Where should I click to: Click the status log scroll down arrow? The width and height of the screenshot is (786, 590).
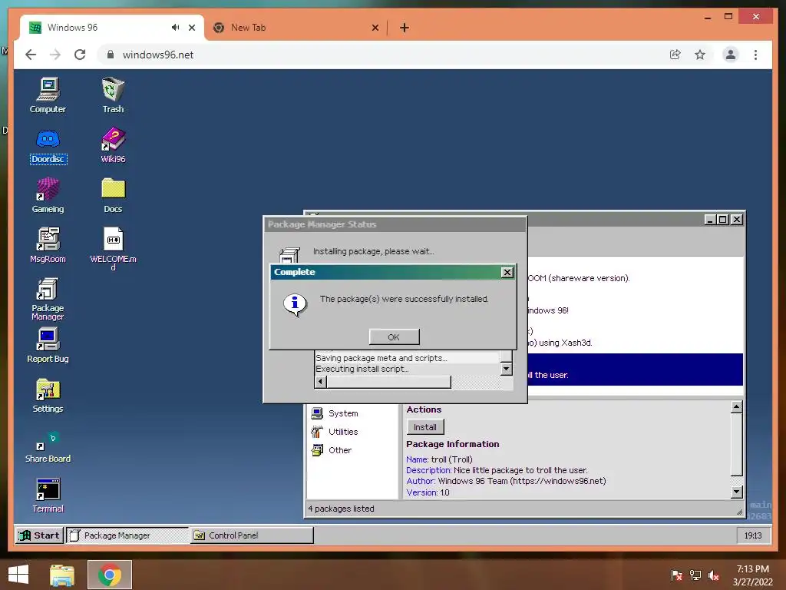(507, 370)
